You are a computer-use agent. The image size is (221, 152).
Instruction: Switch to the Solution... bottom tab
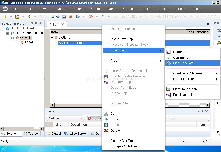tap(11, 133)
